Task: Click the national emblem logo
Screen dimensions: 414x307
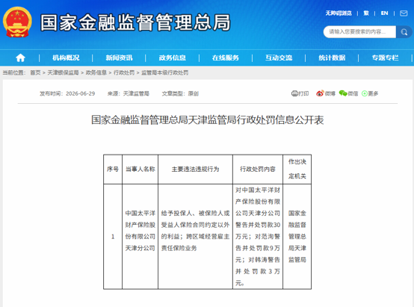Action: tap(17, 22)
